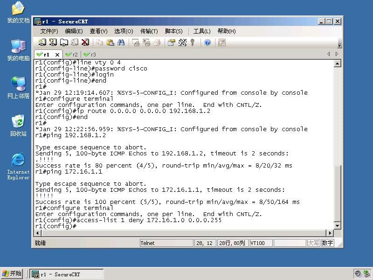Click the tab scroll left arrow
The height and width of the screenshot is (280, 373).
coord(329,54)
